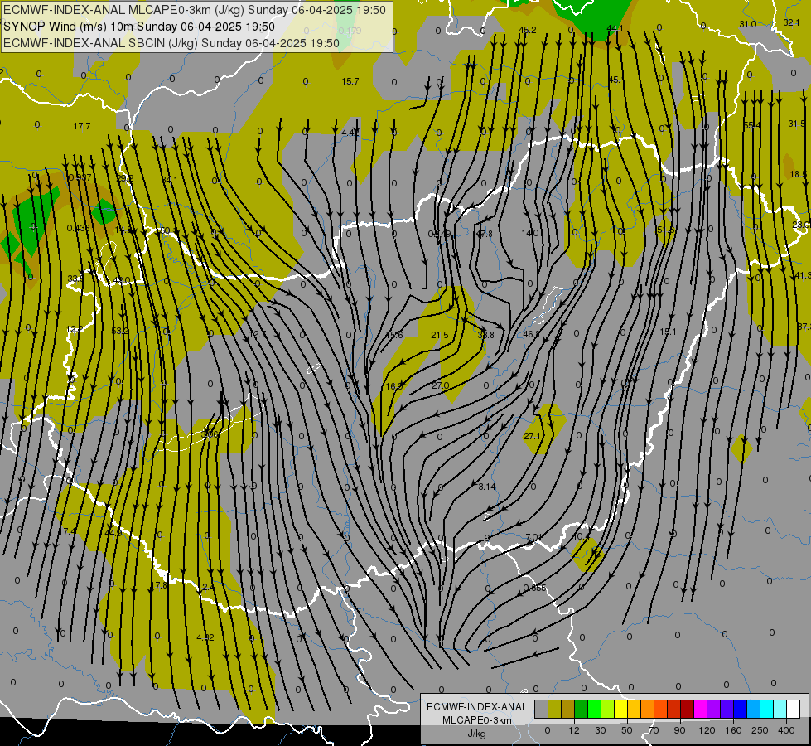Screen dimensions: 811x746
Task: Click the title line 'ECMWF-INDEX-ANAL MLCAPE0-3km'
Action: tap(195, 10)
